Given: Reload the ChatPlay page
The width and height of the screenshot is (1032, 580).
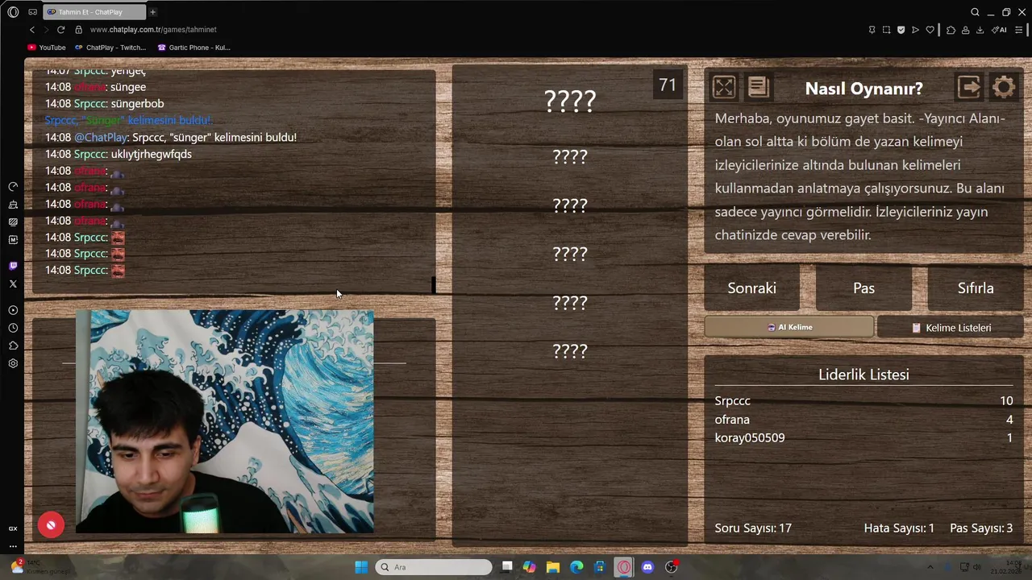Looking at the screenshot, I should tap(60, 30).
